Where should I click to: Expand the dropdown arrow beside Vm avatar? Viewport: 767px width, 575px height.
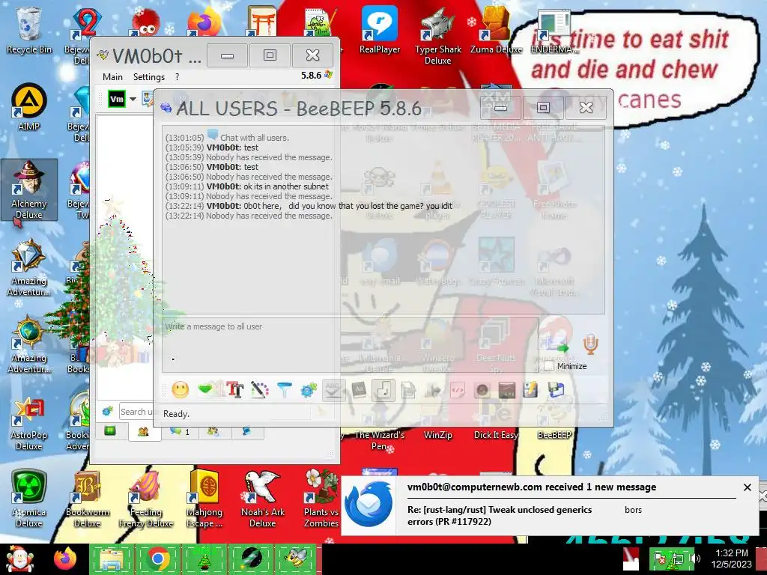[133, 100]
